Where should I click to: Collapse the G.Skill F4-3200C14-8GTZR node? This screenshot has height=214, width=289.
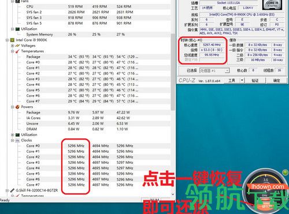click(x=7, y=190)
